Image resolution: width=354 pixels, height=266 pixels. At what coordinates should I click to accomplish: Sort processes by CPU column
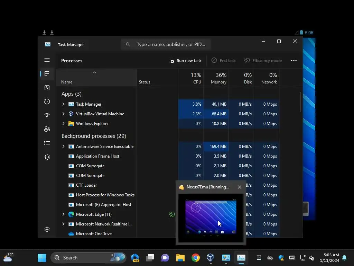[x=191, y=78]
